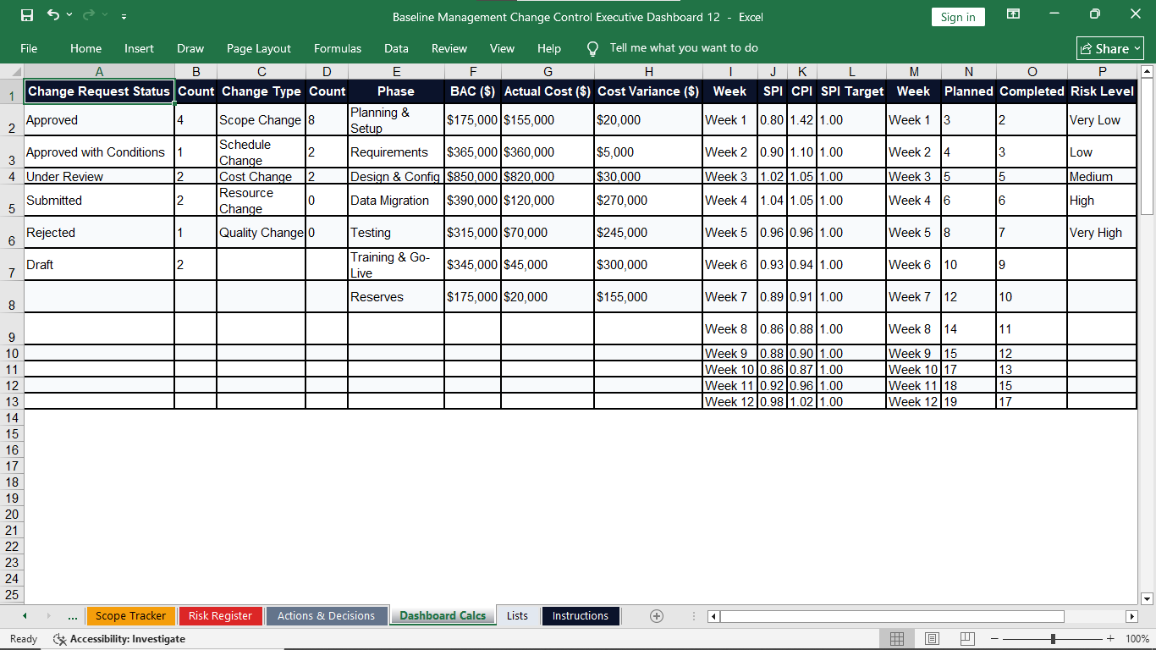This screenshot has height=650, width=1156.
Task: Undo the last action
Action: [54, 15]
